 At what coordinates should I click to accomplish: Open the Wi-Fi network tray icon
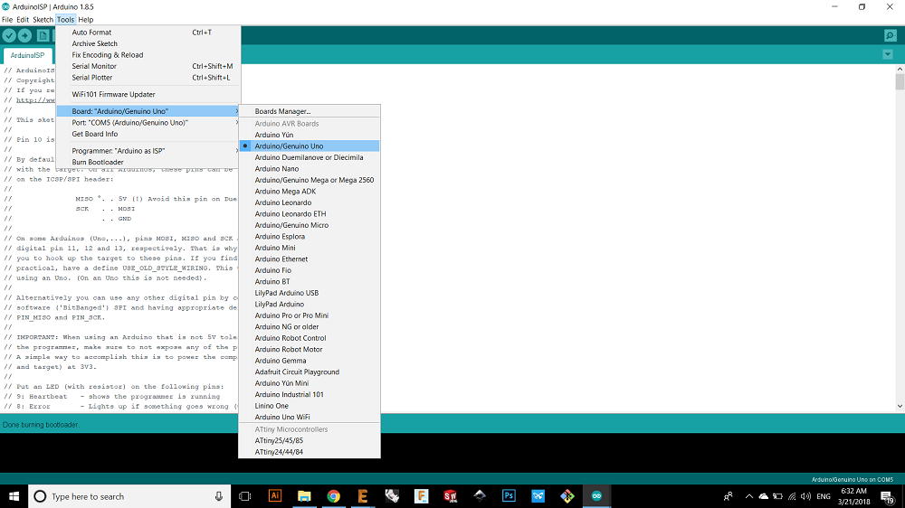point(792,496)
